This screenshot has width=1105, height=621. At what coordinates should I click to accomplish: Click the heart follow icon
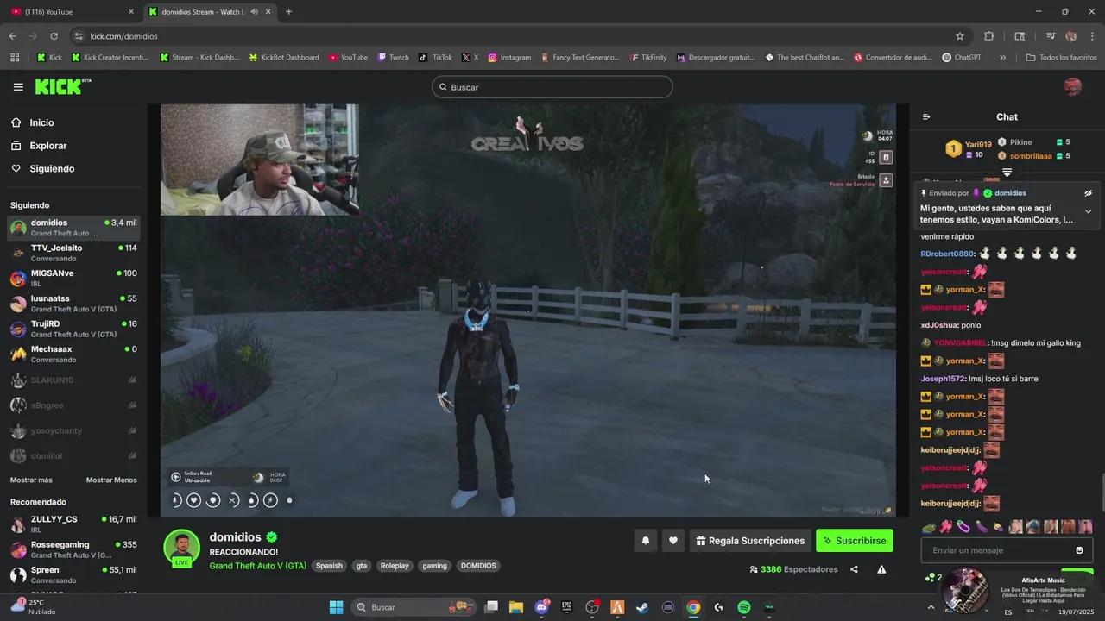673,541
